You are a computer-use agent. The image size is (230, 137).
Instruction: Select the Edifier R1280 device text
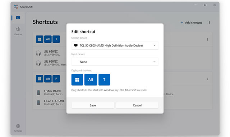click(52, 91)
